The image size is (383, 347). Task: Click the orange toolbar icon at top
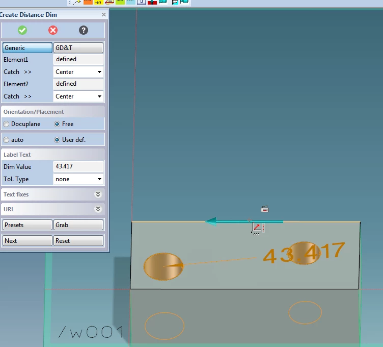(88, 2)
